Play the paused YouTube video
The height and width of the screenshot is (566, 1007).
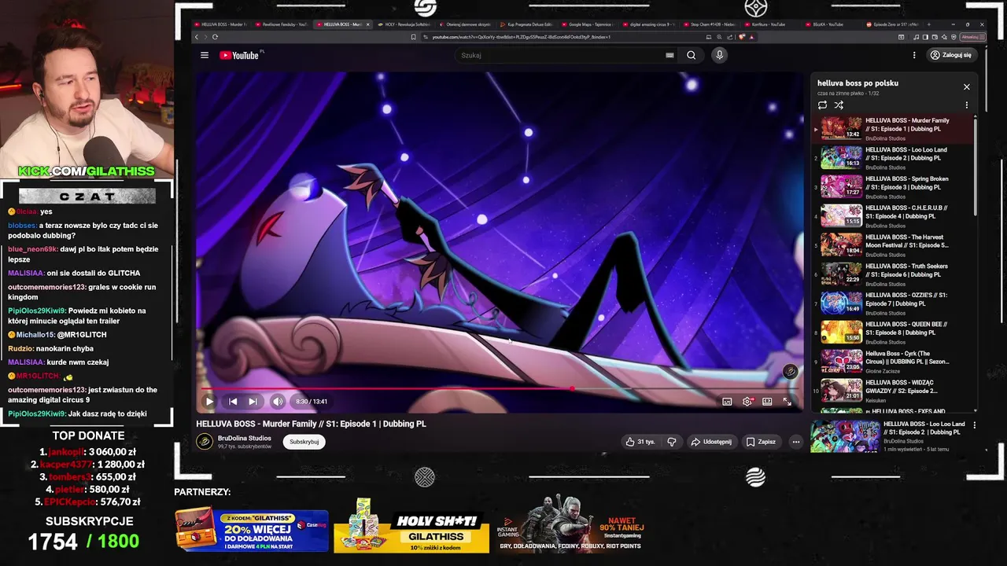[x=209, y=402]
